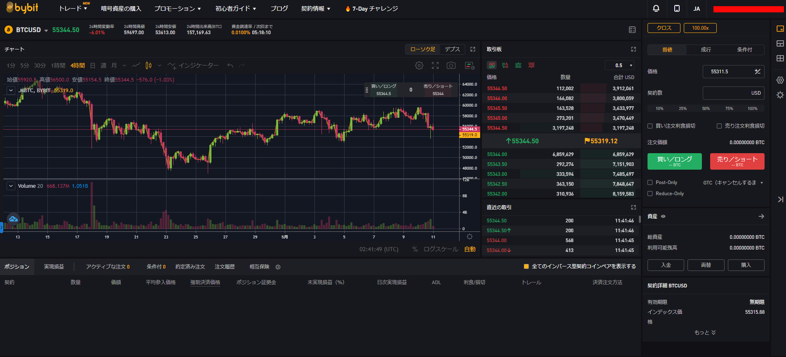The width and height of the screenshot is (786, 357).
Task: Select the first layout icon in the right sidebar
Action: 780,28
